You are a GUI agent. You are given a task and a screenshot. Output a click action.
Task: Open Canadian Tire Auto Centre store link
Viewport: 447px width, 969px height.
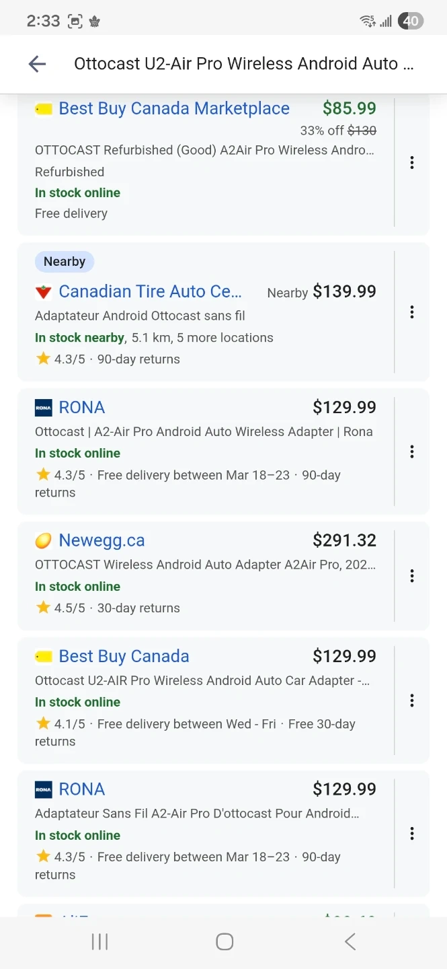pyautogui.click(x=150, y=291)
